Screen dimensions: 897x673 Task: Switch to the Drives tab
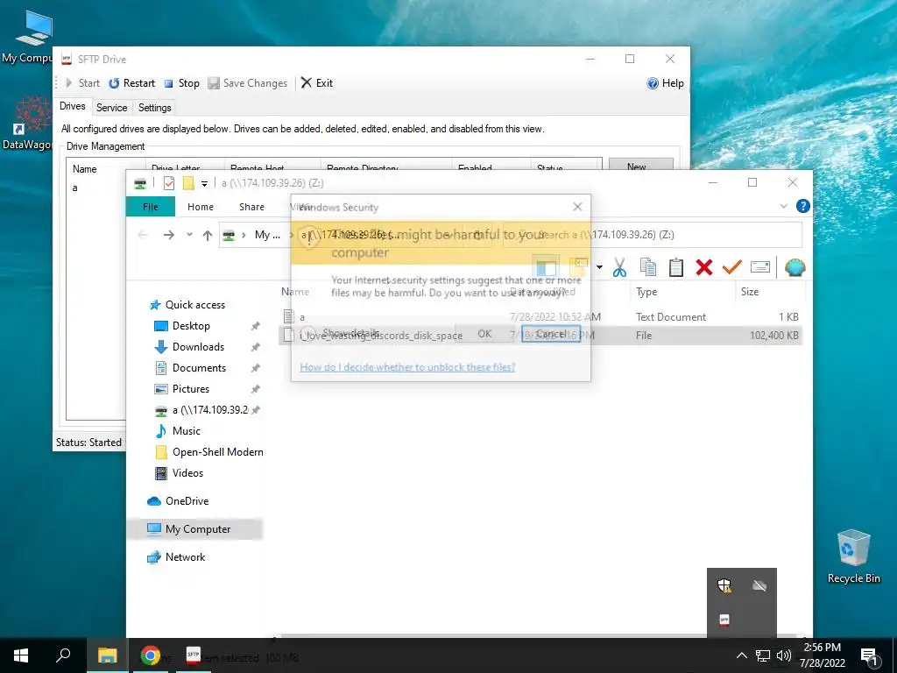(x=73, y=106)
